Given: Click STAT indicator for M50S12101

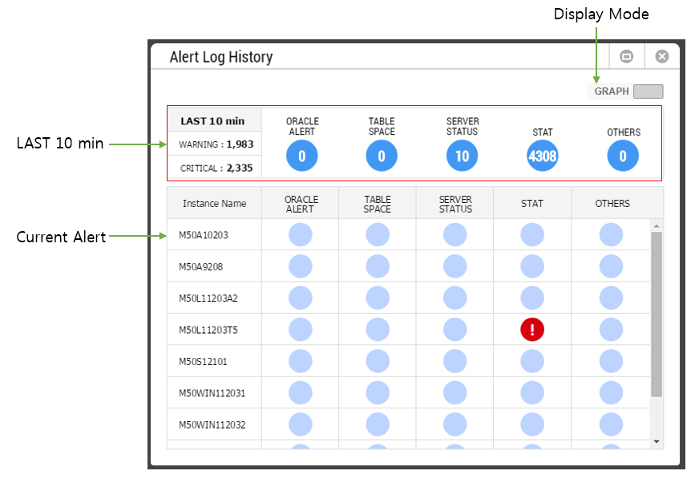Looking at the screenshot, I should (x=532, y=361).
